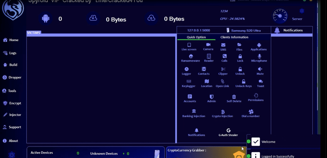The height and width of the screenshot is (158, 327).
Task: Select the Clipper scissors icon
Action: pyautogui.click(x=223, y=69)
